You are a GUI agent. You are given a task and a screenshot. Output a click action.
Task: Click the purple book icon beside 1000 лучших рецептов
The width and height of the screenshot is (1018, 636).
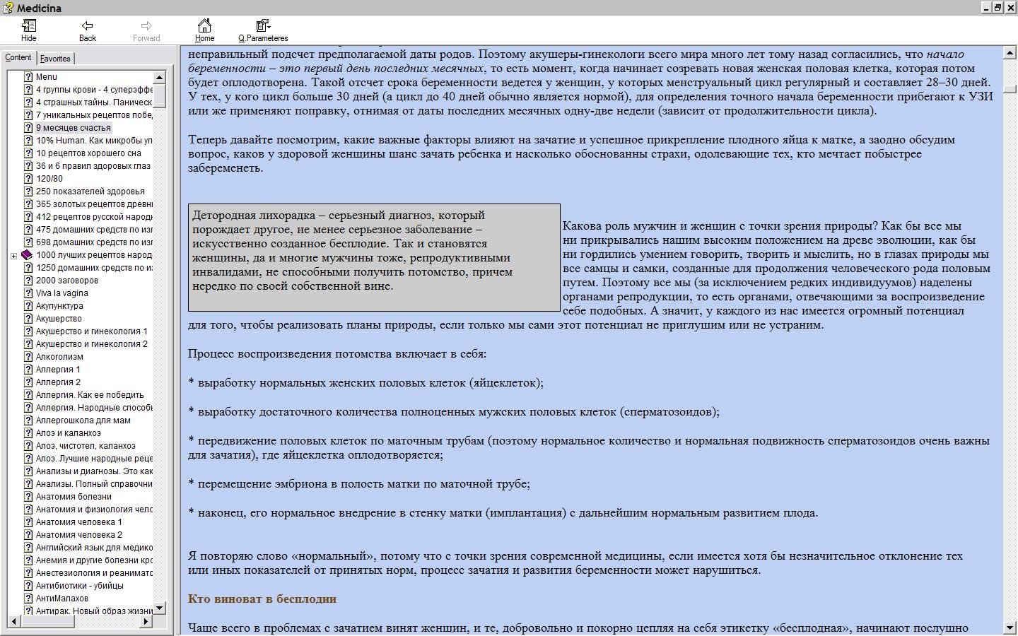tap(27, 255)
